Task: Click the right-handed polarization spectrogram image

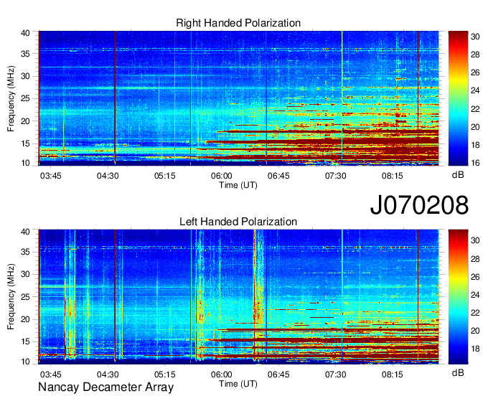Action: pyautogui.click(x=238, y=98)
